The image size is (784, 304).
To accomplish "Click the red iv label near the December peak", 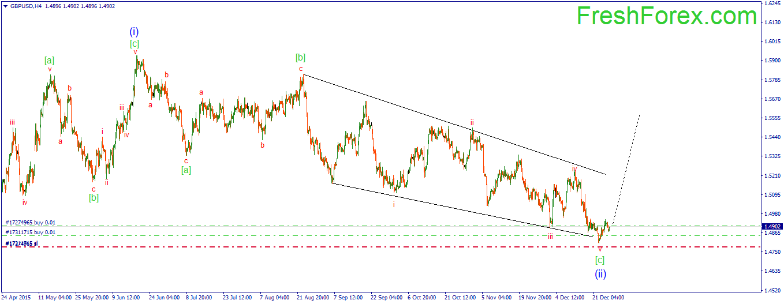I will click(x=574, y=168).
